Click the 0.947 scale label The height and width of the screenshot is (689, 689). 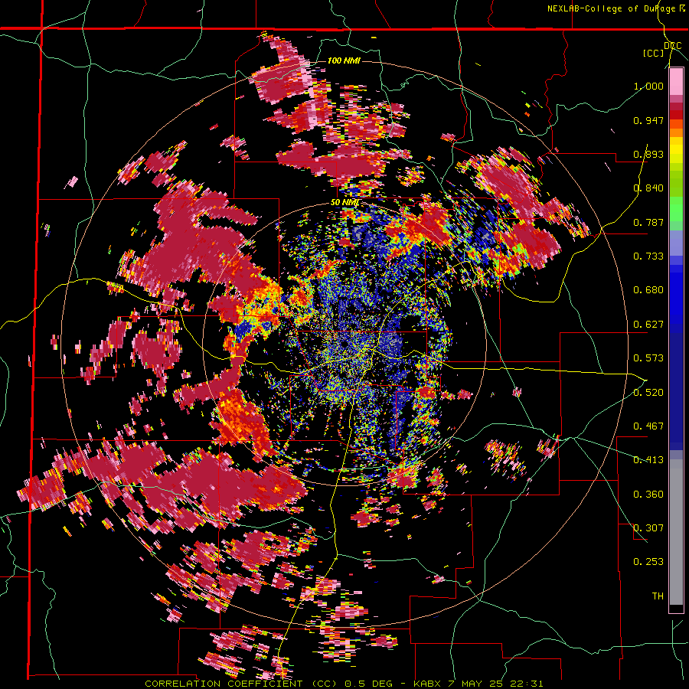tap(648, 120)
